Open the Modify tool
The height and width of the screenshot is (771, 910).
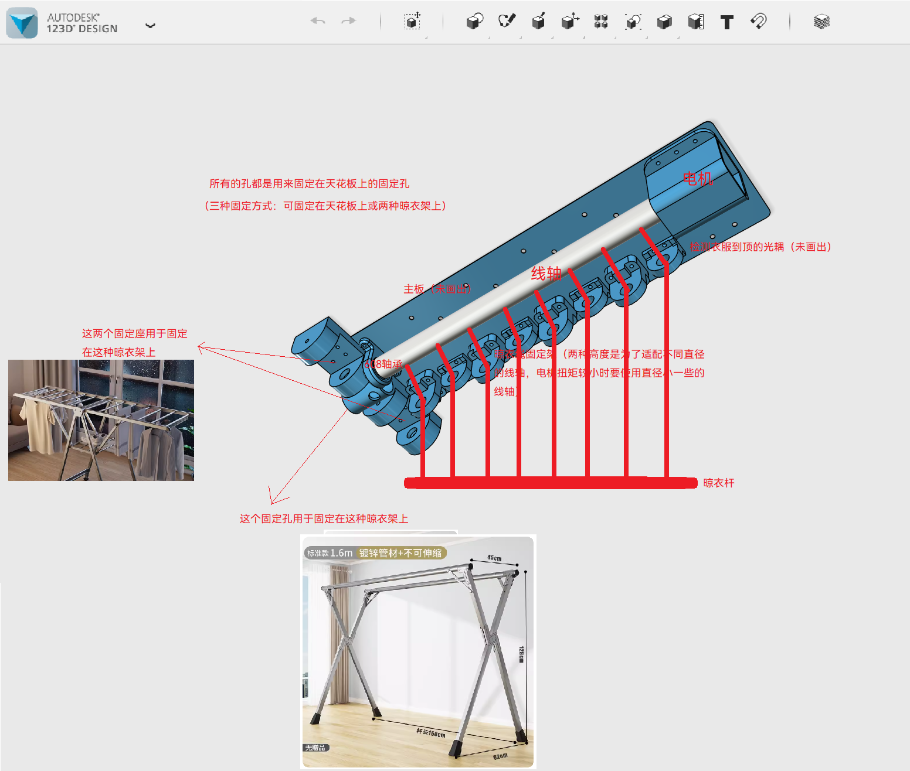(569, 22)
